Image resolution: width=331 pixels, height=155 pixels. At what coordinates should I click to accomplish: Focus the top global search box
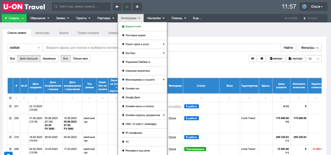(81, 6)
